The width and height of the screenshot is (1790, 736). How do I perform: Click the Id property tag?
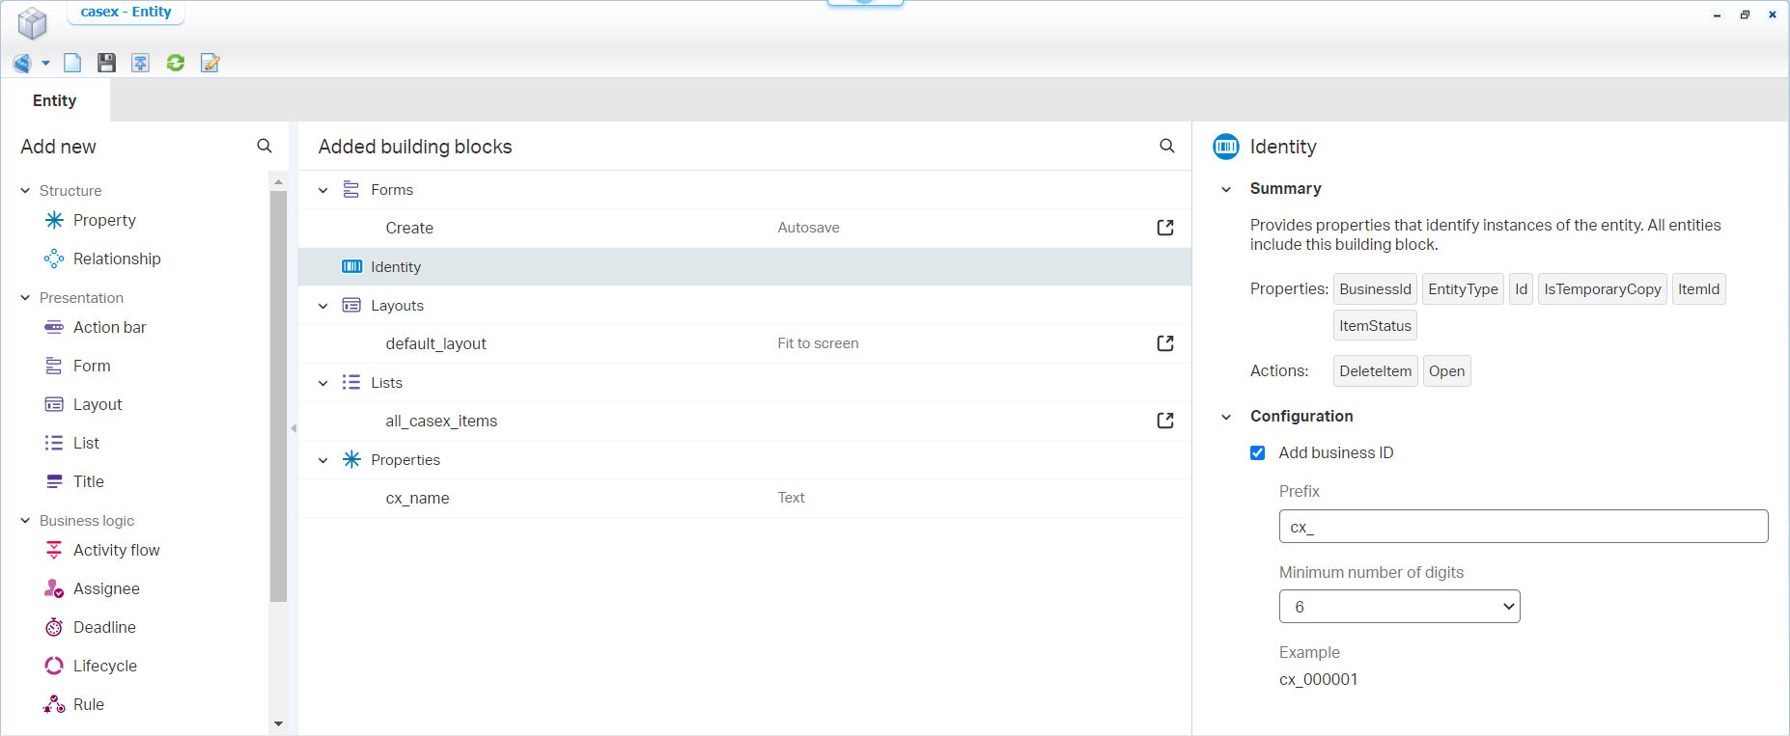pos(1521,289)
